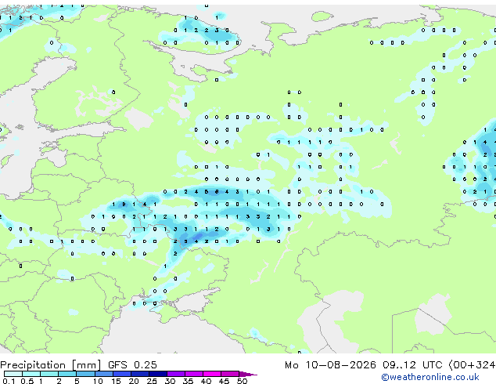
Task: Pick the 10–15 mm blue legend swatch
Action: pos(104,374)
